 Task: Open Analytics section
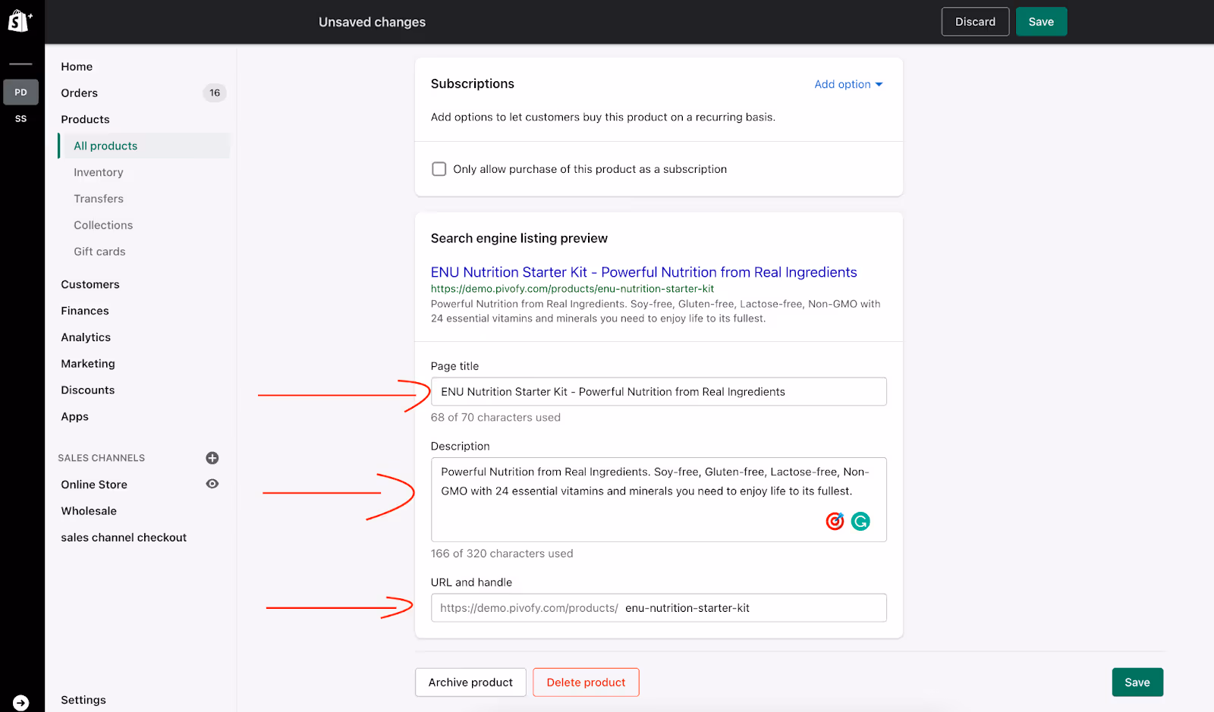(x=86, y=337)
